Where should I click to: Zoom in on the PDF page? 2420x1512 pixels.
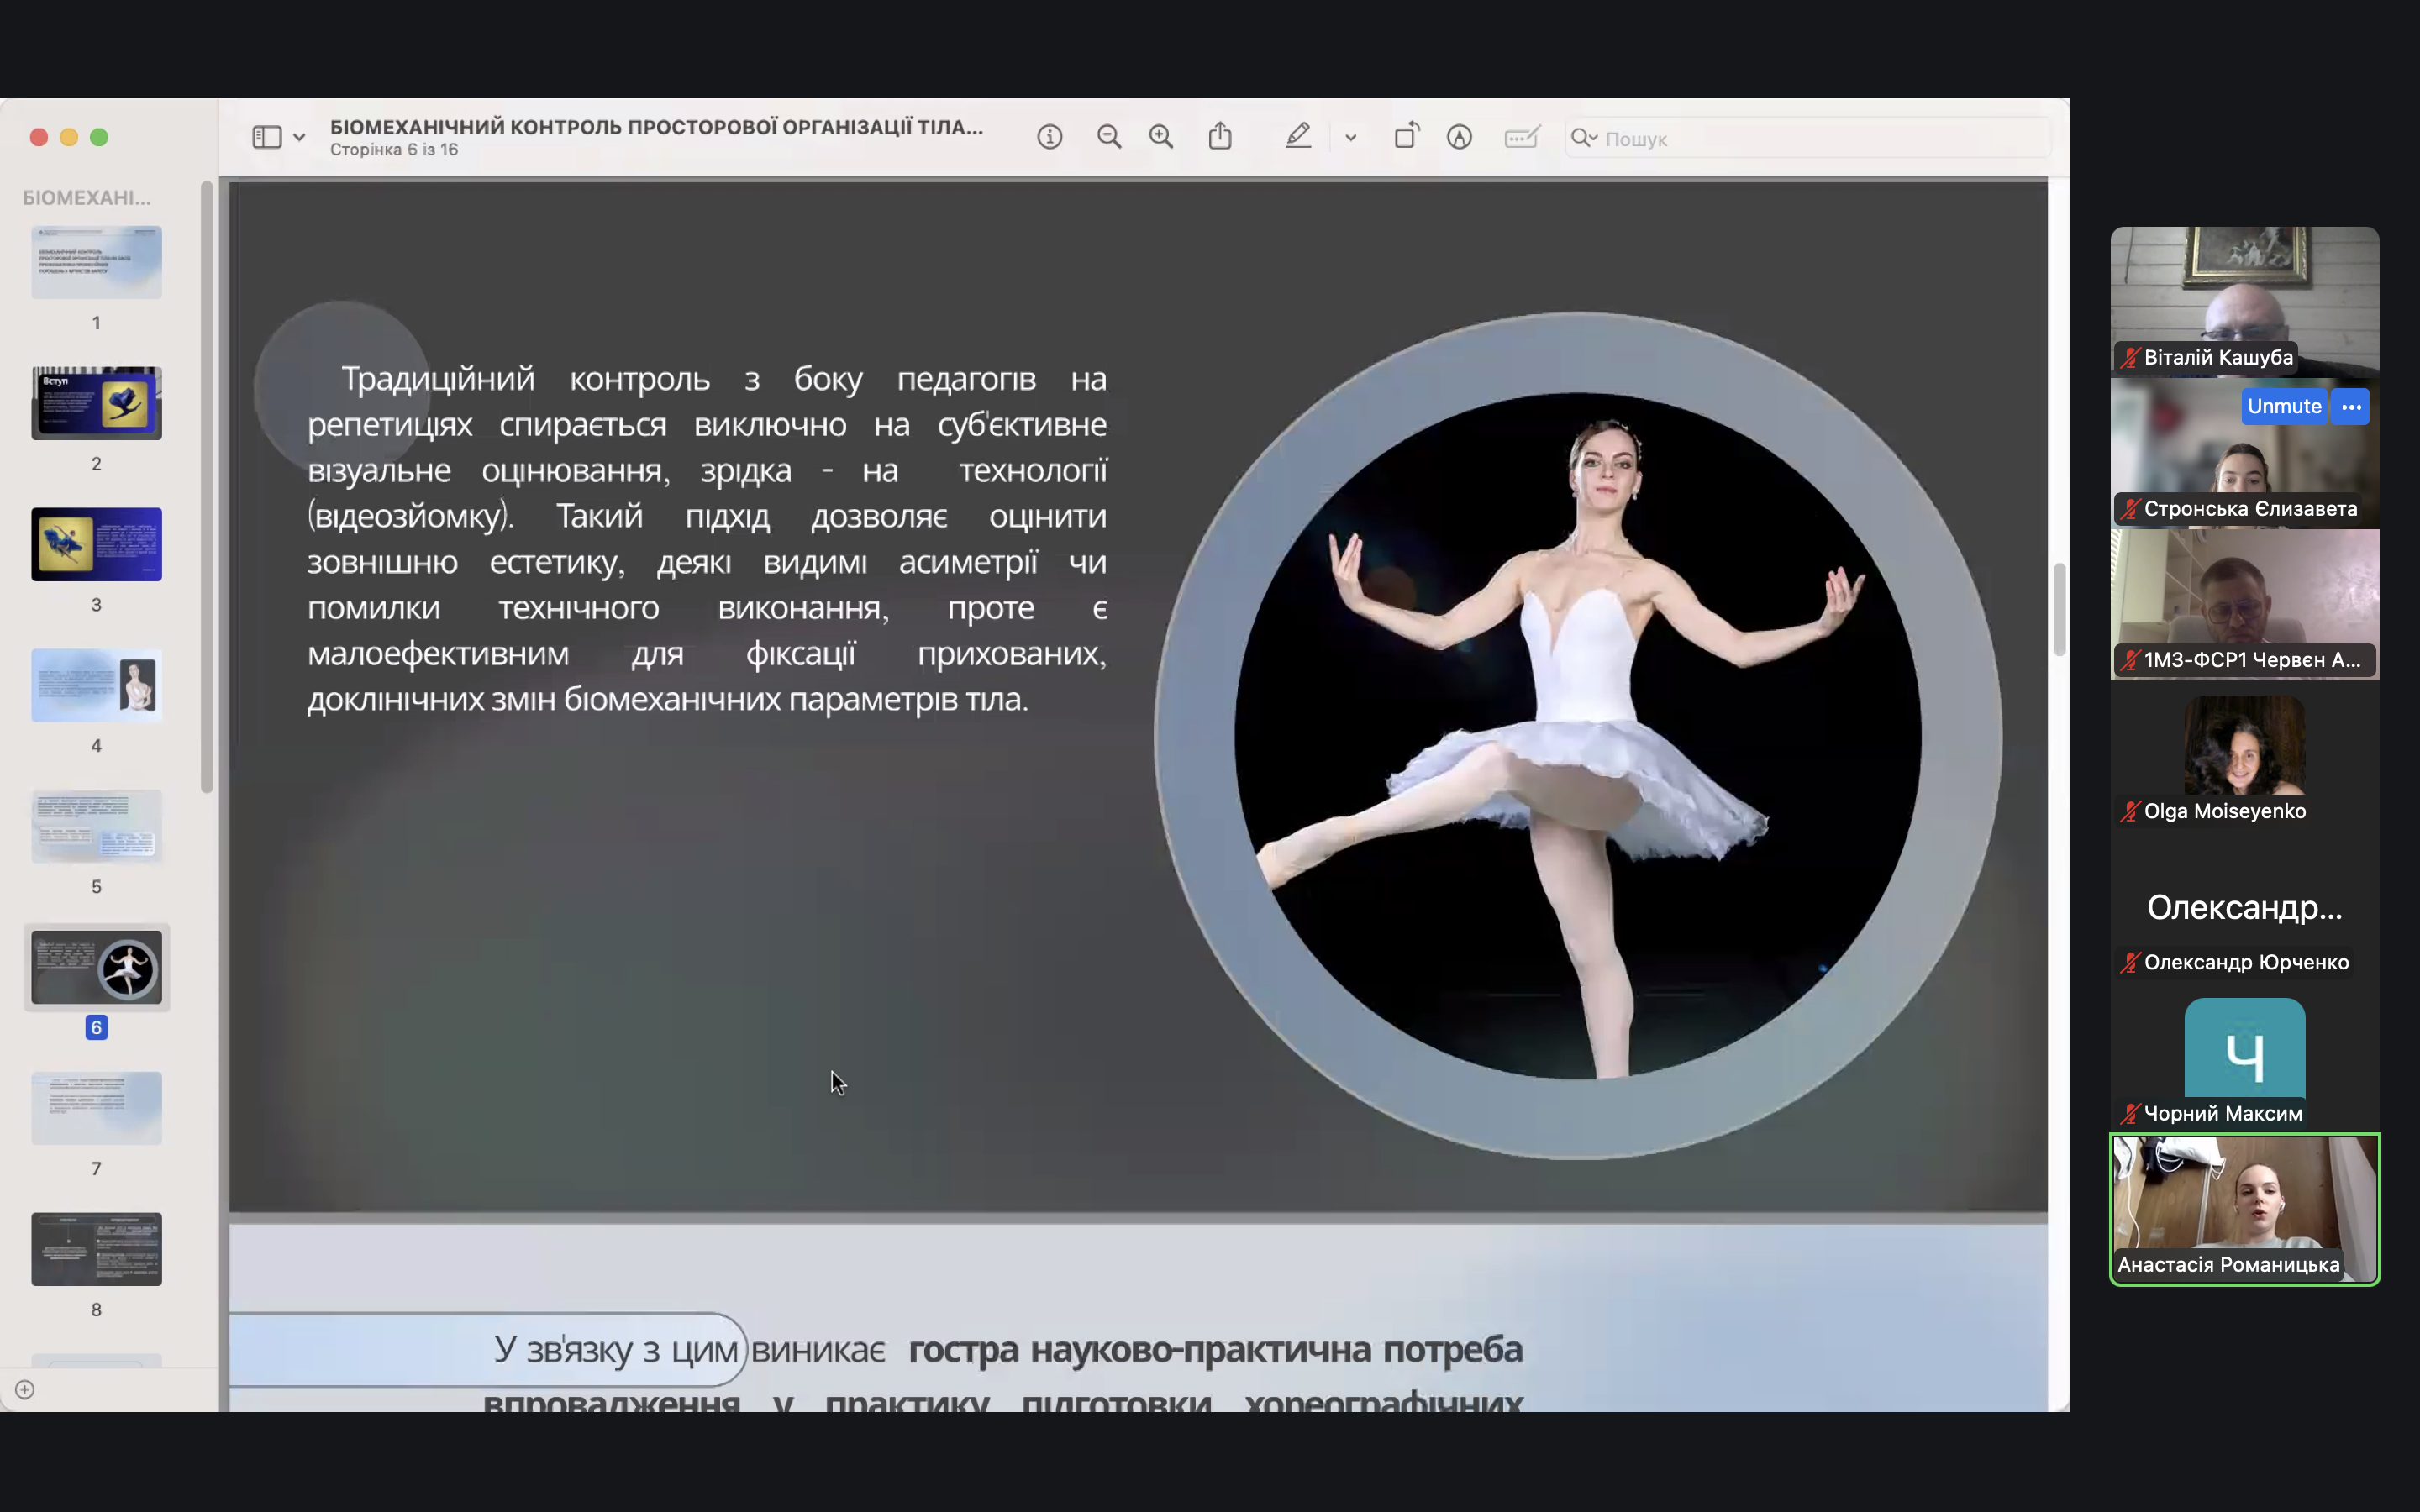(x=1161, y=137)
